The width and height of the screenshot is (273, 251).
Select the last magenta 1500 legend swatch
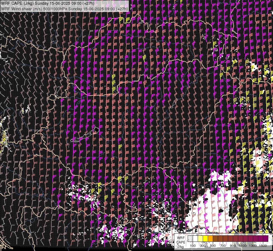click(x=266, y=238)
